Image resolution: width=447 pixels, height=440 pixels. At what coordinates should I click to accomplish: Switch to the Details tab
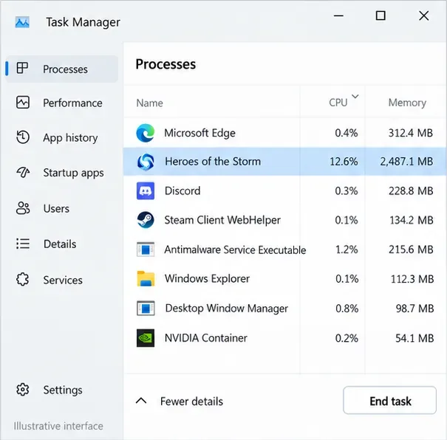click(x=61, y=244)
